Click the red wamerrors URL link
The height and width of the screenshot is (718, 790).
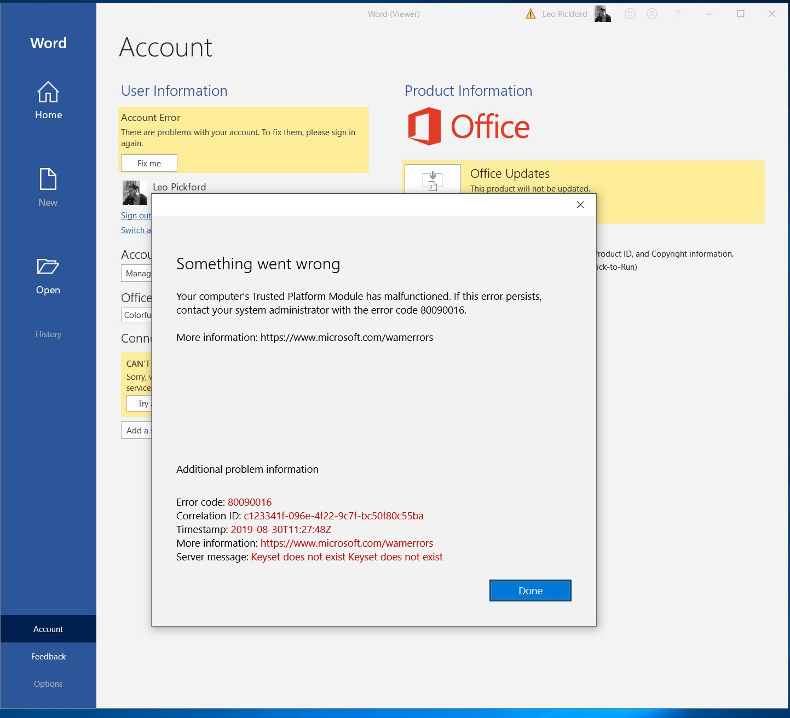coord(347,543)
